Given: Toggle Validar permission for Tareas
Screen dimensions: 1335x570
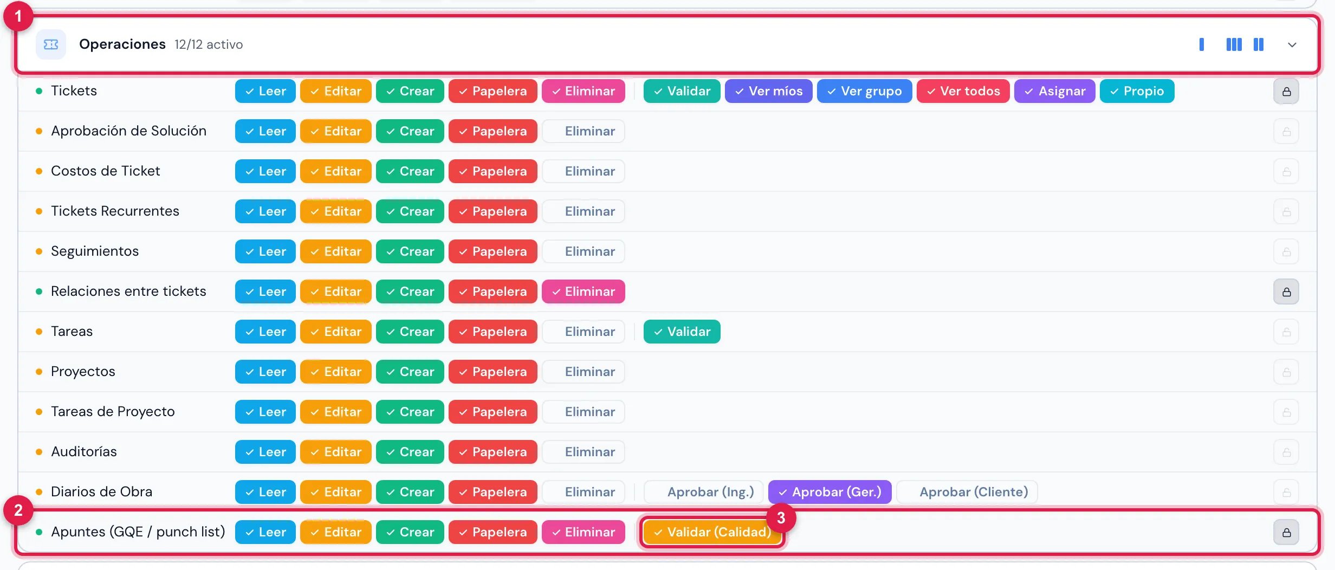Looking at the screenshot, I should pos(682,332).
